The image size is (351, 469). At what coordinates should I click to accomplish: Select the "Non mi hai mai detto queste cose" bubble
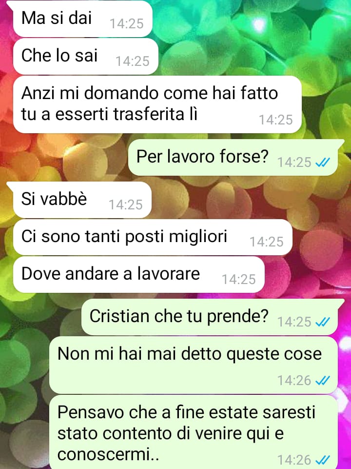pyautogui.click(x=194, y=365)
